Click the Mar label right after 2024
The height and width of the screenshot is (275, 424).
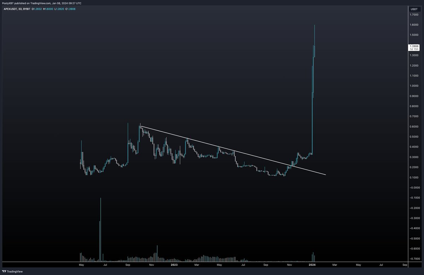(x=335, y=264)
